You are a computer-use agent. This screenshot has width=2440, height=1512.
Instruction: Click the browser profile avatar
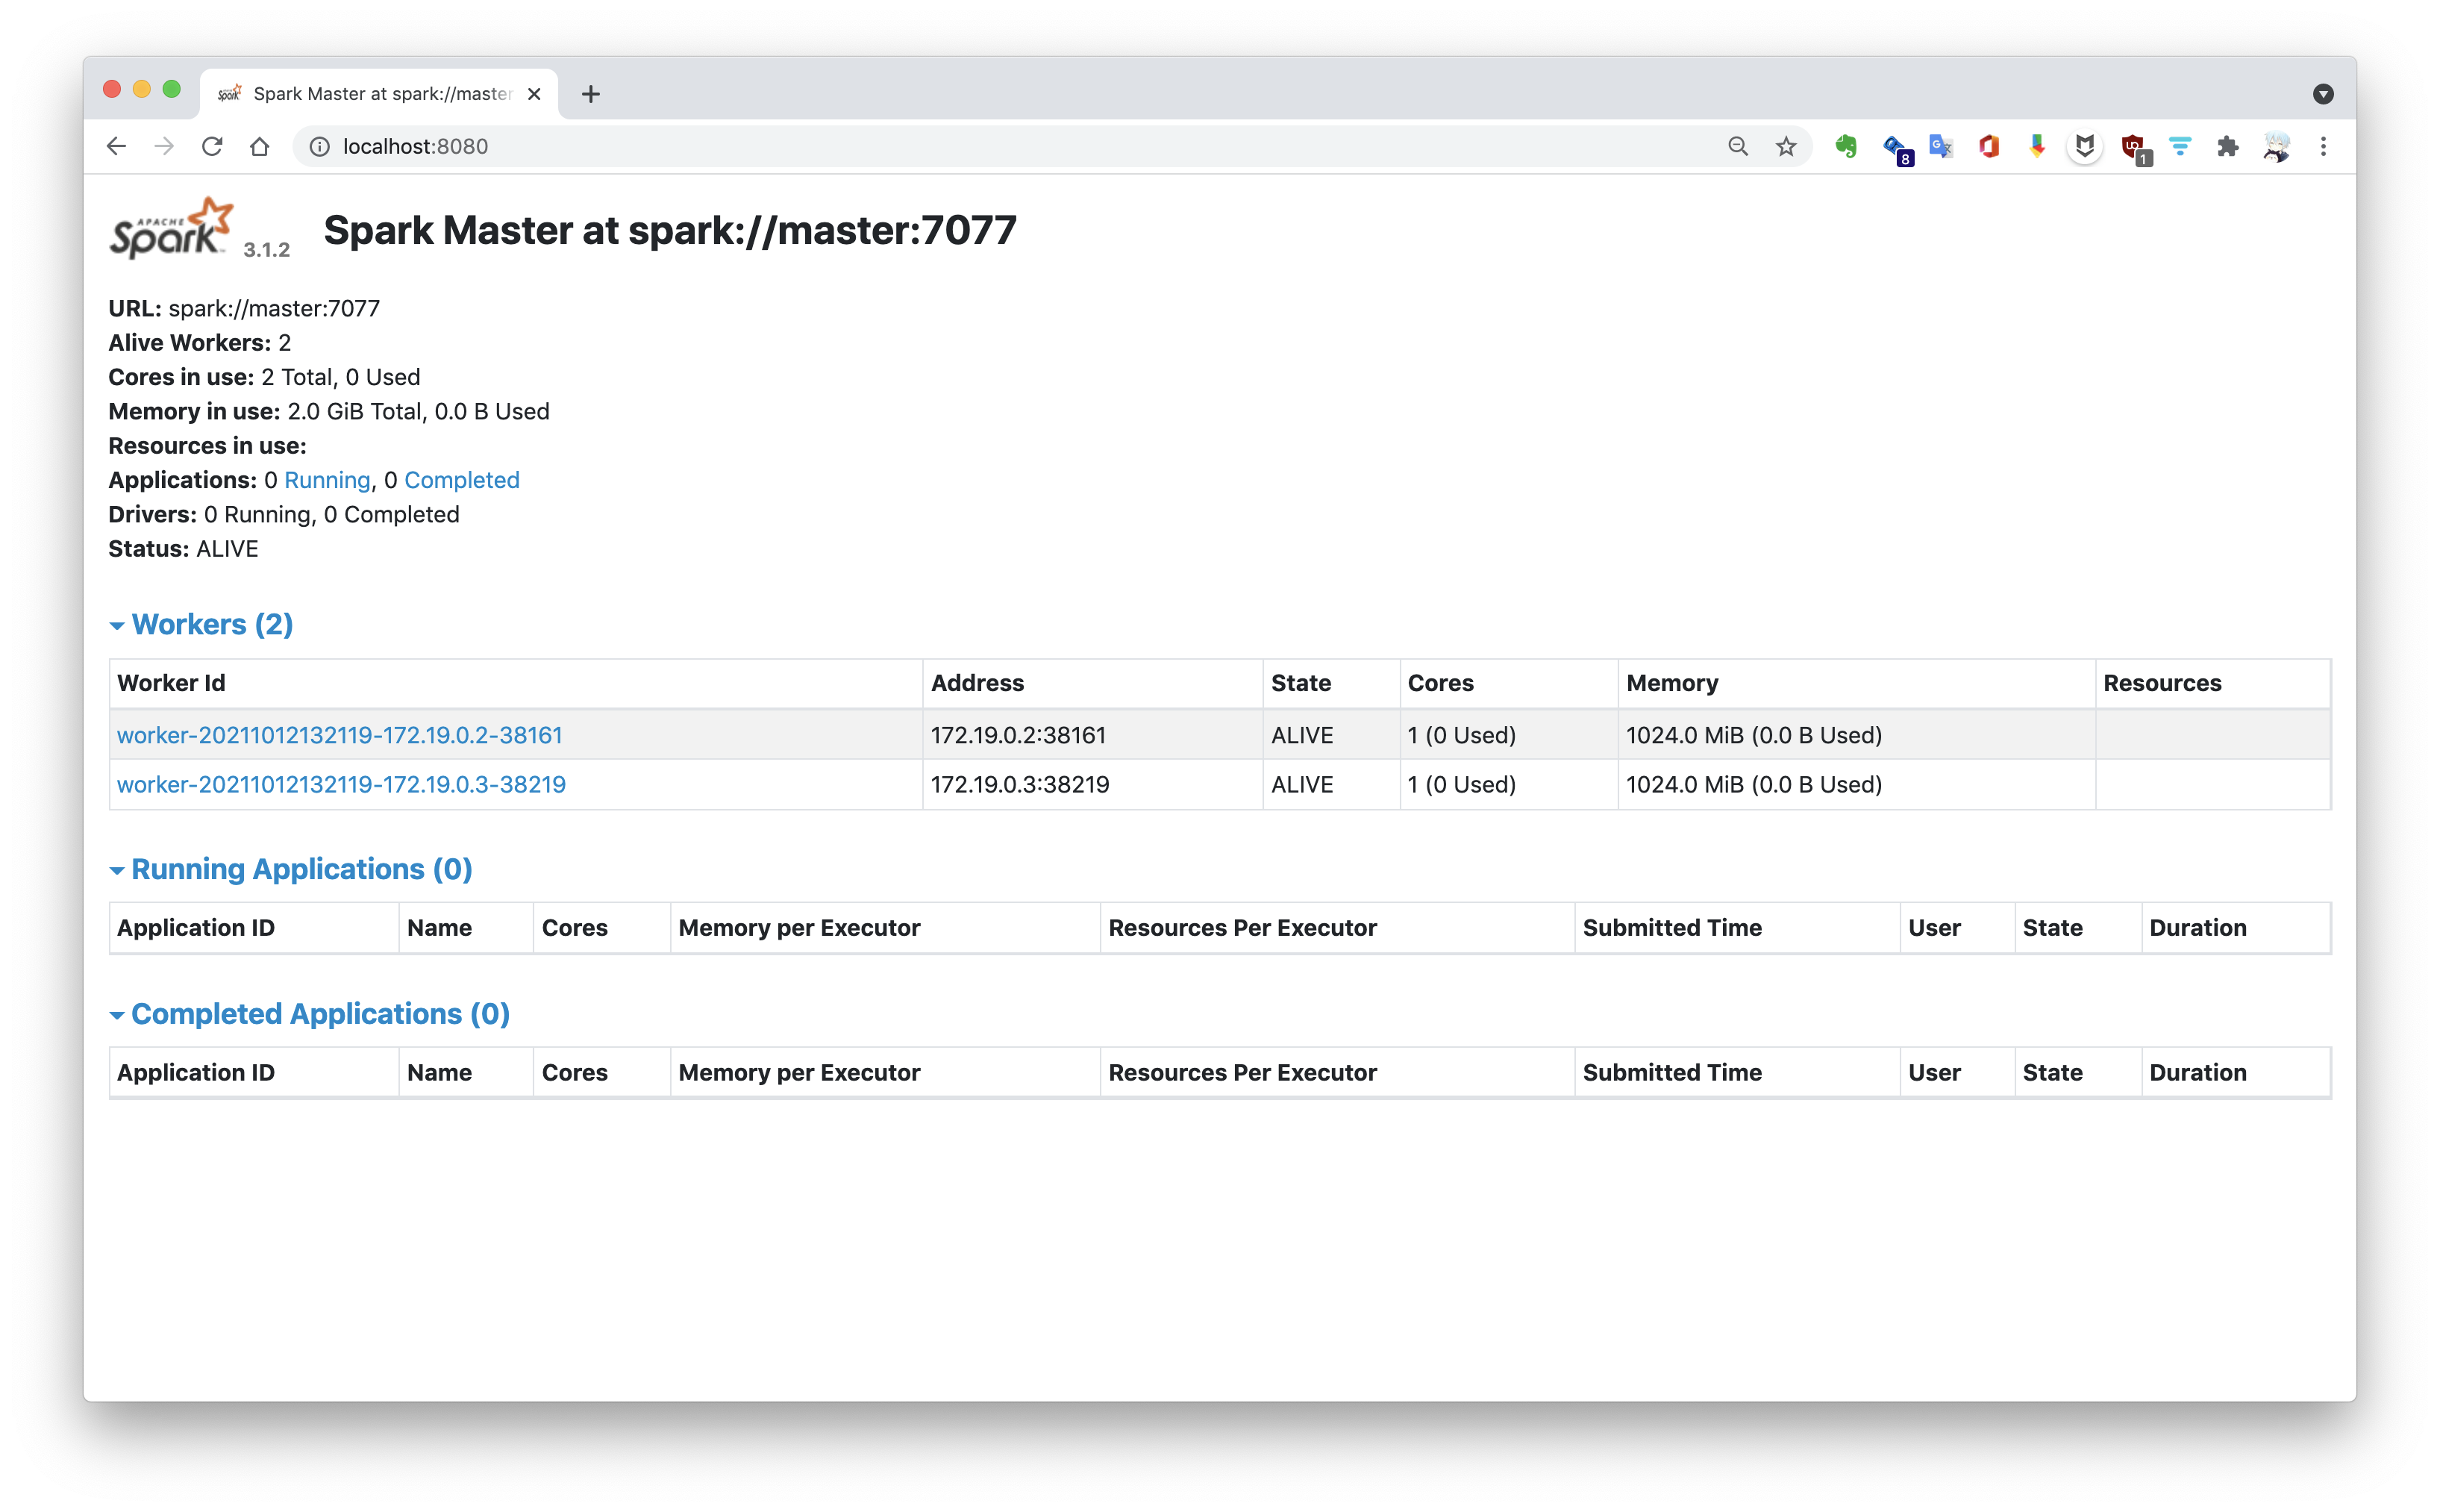[x=2276, y=146]
